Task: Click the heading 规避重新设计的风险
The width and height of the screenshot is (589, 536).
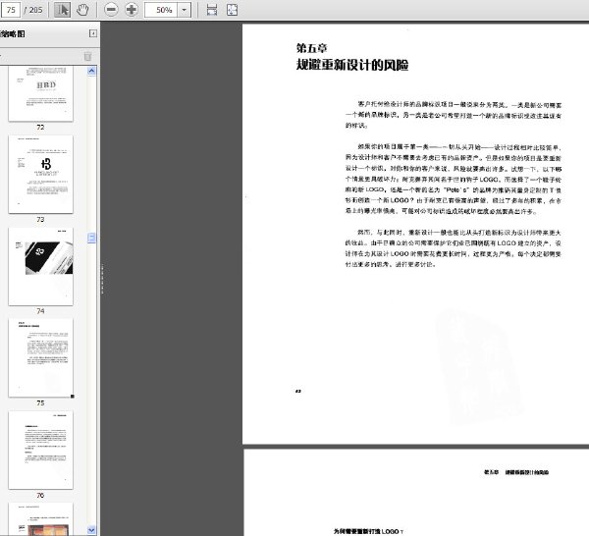Action: pos(352,65)
